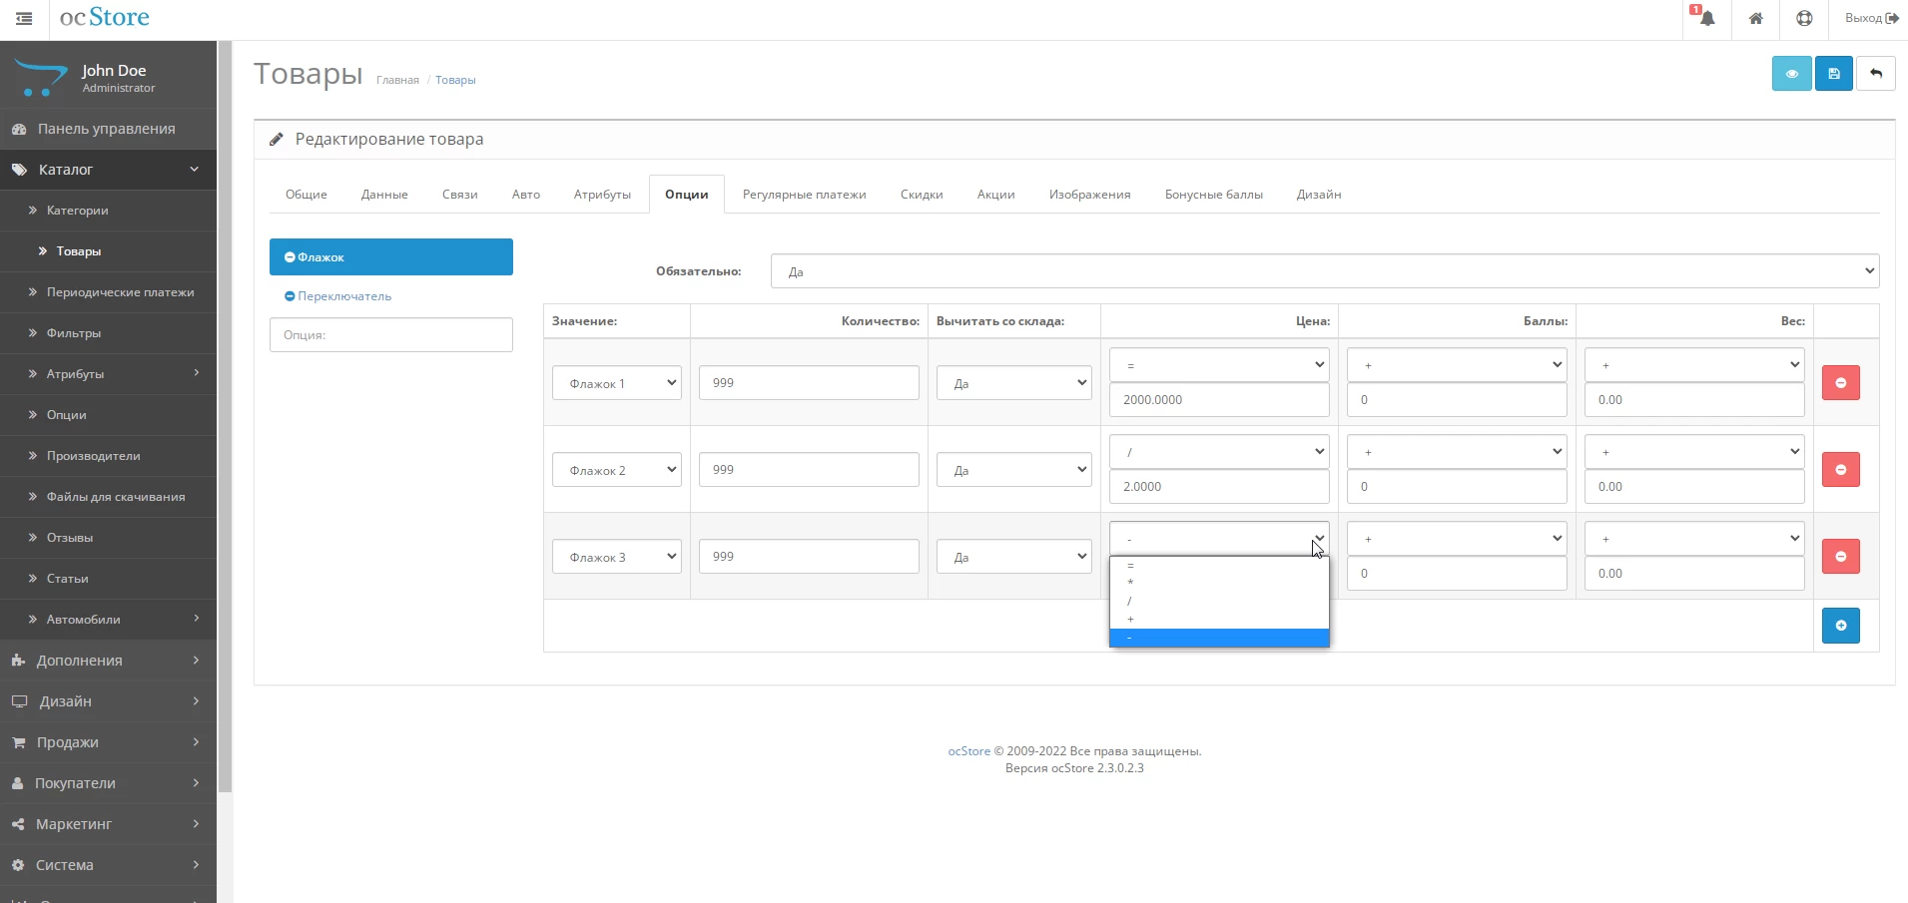
Task: Open Производители in the sidebar
Action: (x=93, y=456)
